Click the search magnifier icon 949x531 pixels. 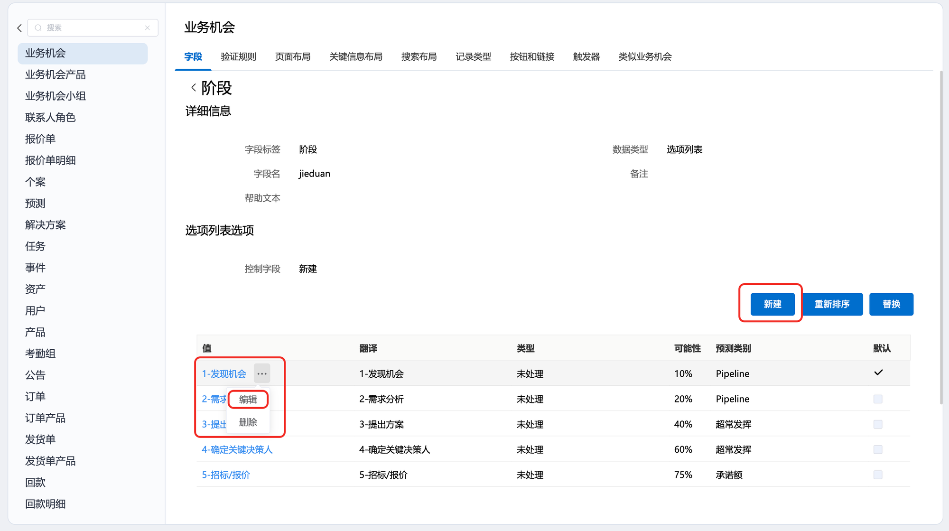(x=38, y=28)
